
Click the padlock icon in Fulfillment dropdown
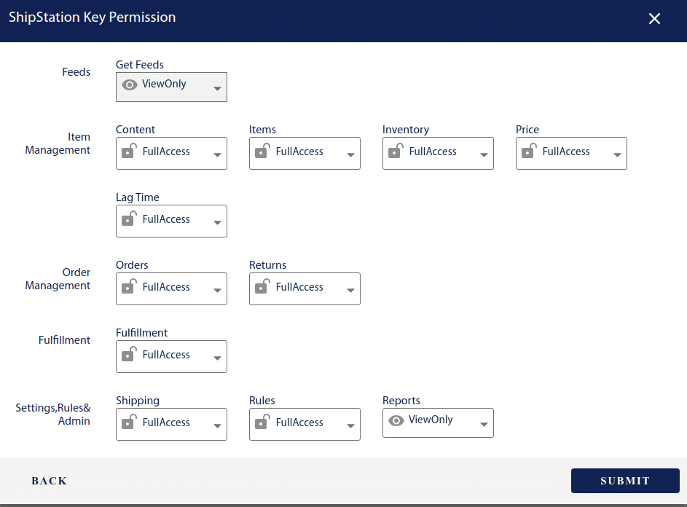tap(130, 355)
